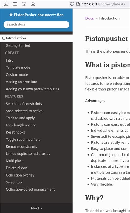The image size is (130, 213).
Task: Open the browser downloads icon
Action: pos(6,4)
